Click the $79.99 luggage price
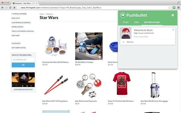The image size is (181, 113). 143,104
